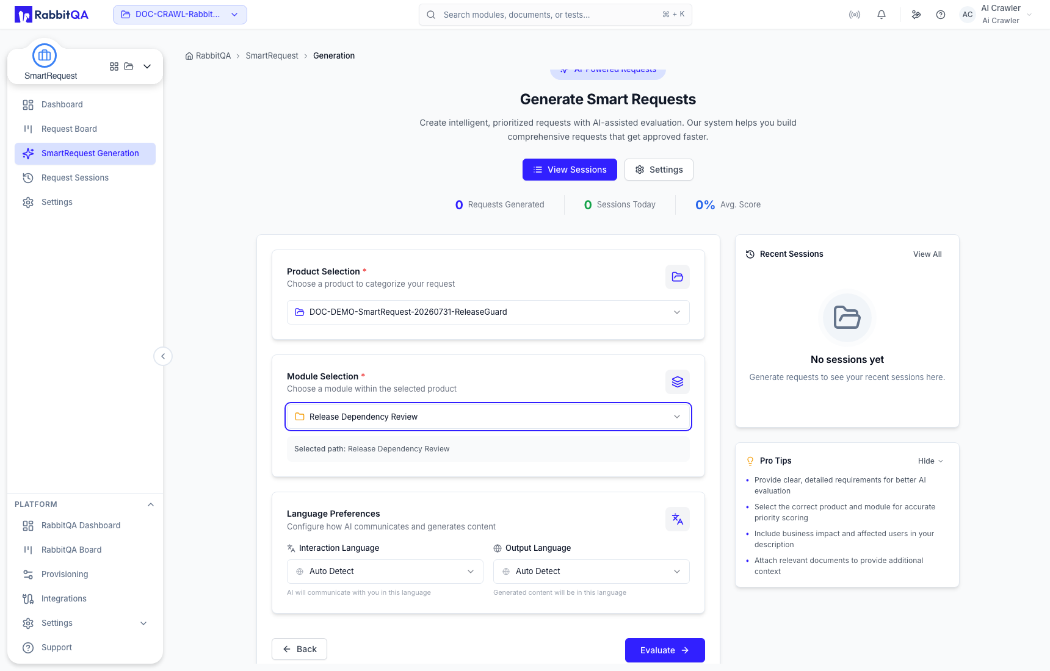Focus the search modules input field
1050x671 pixels.
[x=556, y=15]
